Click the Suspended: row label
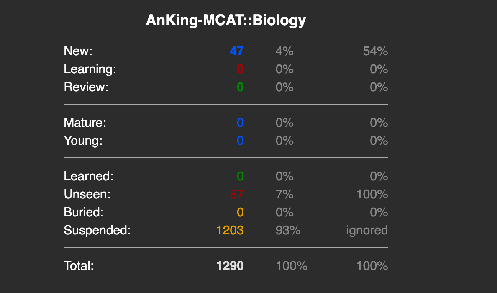Screen dimensions: 497x293 pyautogui.click(x=97, y=230)
